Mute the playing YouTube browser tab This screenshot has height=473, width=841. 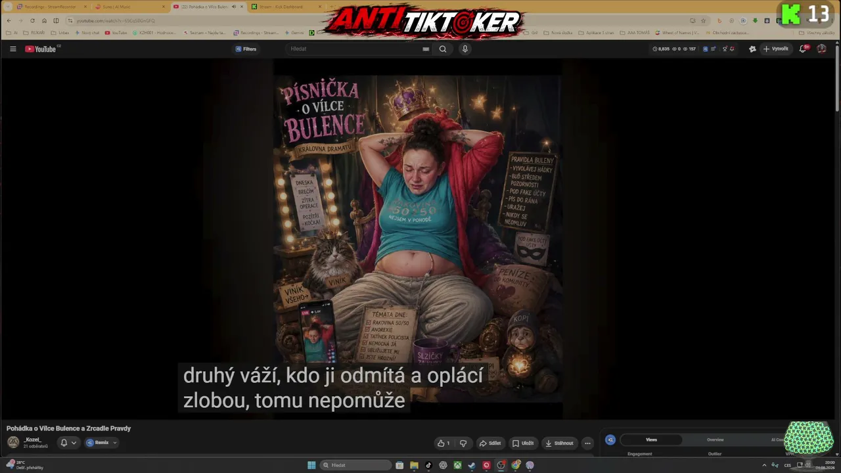coord(234,7)
